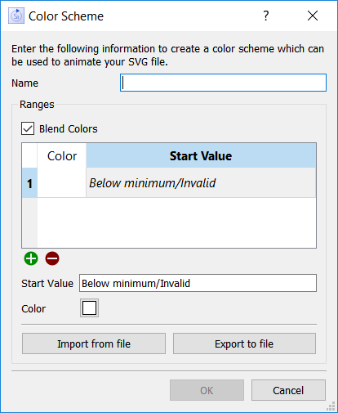The image size is (338, 413).
Task: Click the Blend Colors label
Action: coord(69,128)
